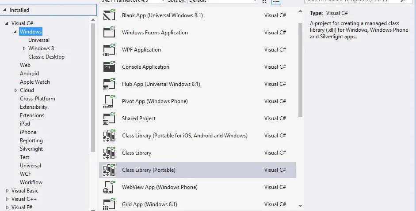Click the template list scrollbar down arrow

[x=301, y=205]
